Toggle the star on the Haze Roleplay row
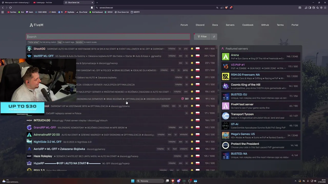 (x=192, y=156)
